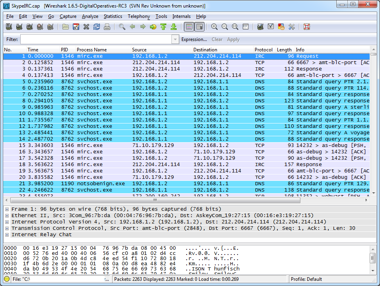The image size is (380, 286).
Task: Click the expert info status circle
Action: 7,279
